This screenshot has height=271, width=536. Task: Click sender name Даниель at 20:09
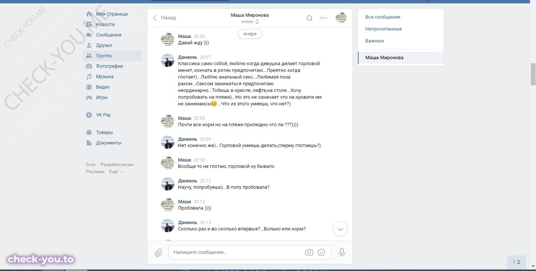(188, 139)
